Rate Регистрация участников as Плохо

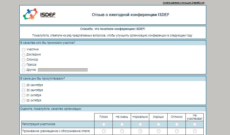[x=104, y=124]
